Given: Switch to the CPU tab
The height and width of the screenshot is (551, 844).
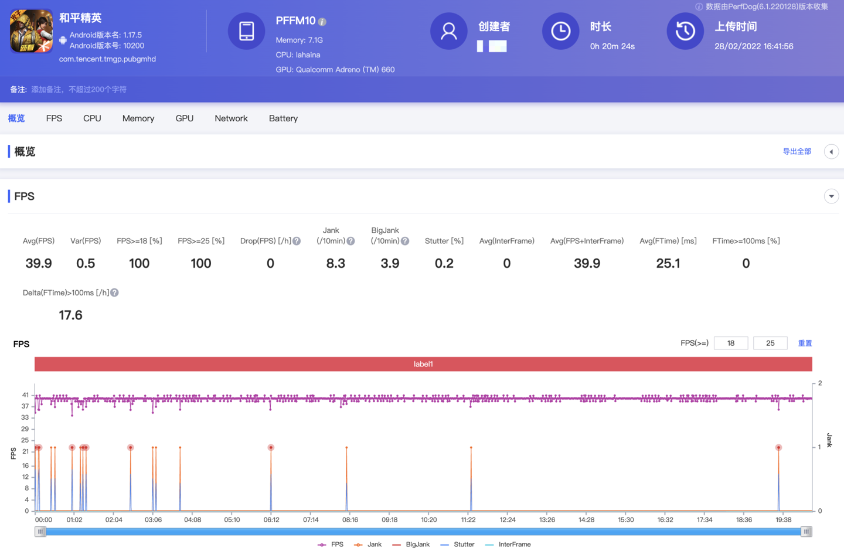Looking at the screenshot, I should pyautogui.click(x=92, y=118).
